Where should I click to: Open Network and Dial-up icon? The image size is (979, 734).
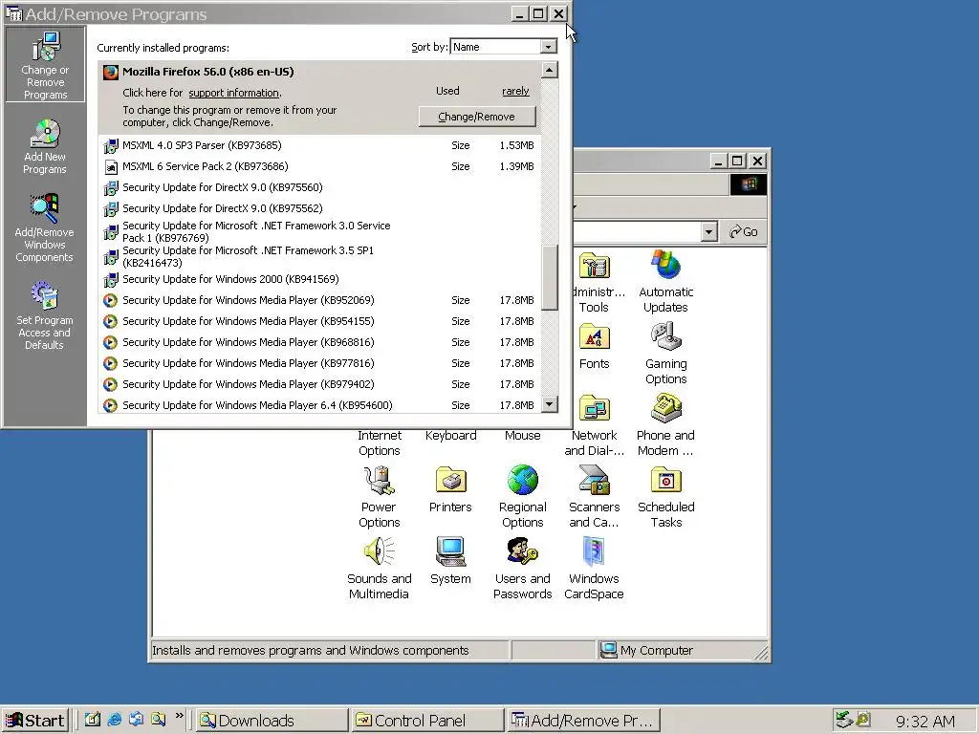pos(594,425)
